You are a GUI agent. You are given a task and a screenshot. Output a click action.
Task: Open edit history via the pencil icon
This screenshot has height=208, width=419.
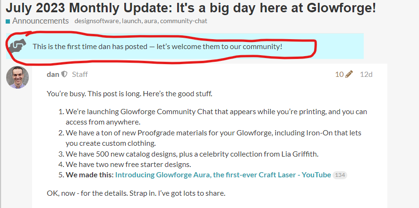349,74
